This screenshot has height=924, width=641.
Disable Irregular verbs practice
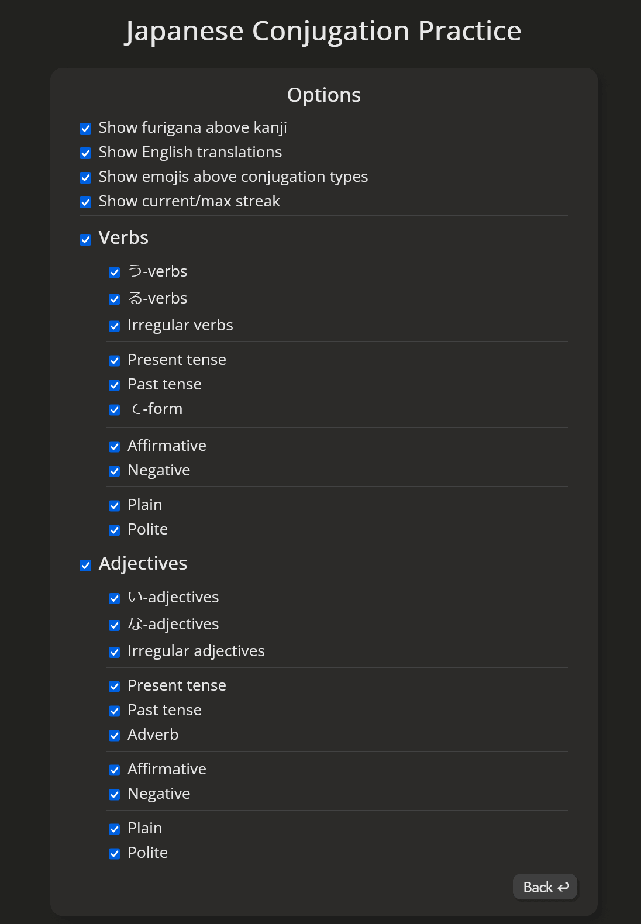[115, 326]
